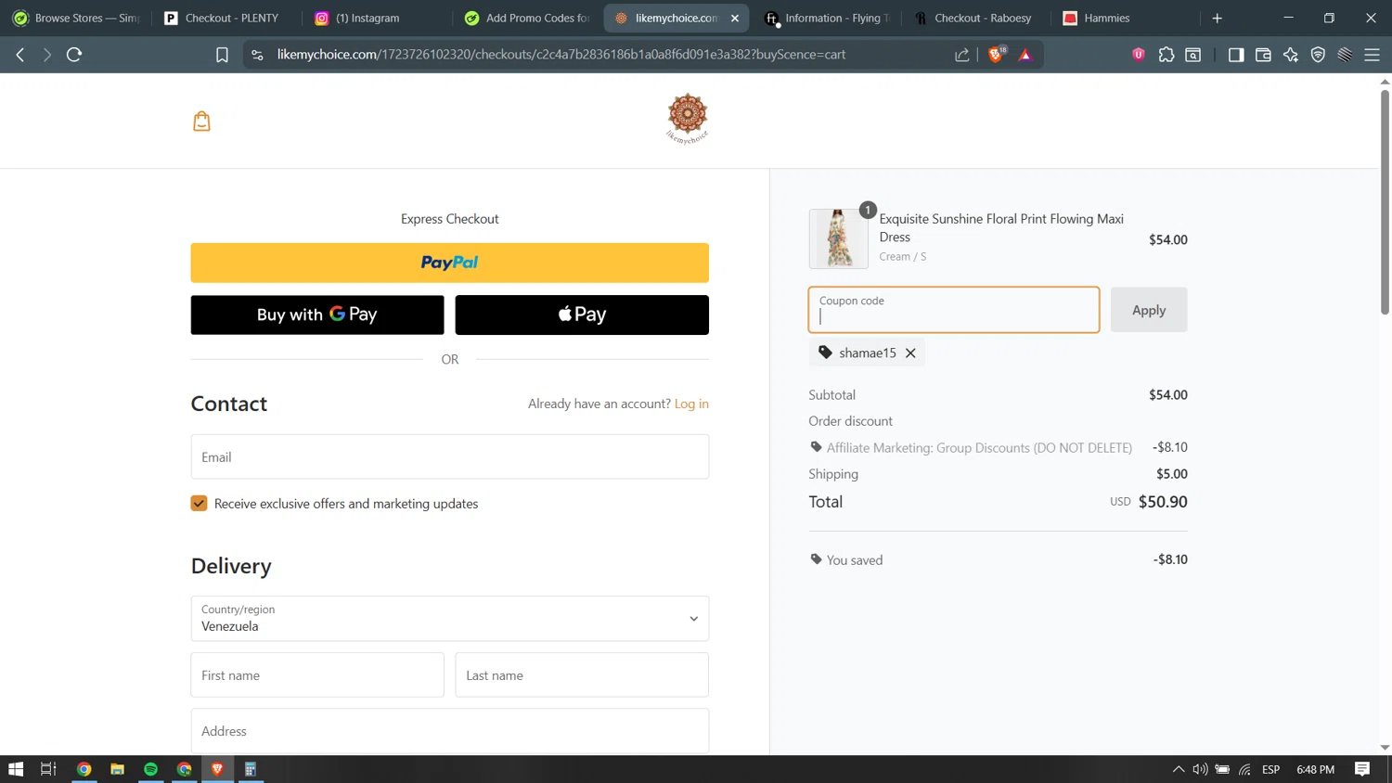Open site information icon in address bar
Screen dimensions: 1392x783
258,55
